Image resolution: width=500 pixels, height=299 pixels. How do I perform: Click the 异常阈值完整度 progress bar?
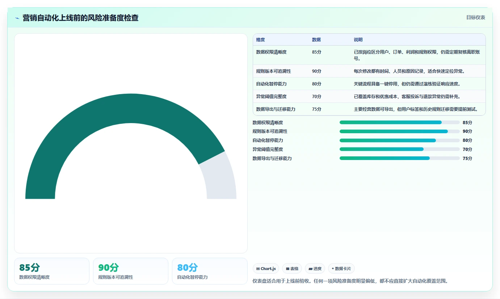tap(399, 149)
